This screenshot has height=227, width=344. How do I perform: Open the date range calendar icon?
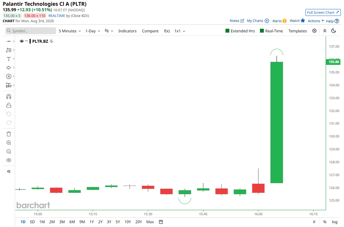coord(161,222)
